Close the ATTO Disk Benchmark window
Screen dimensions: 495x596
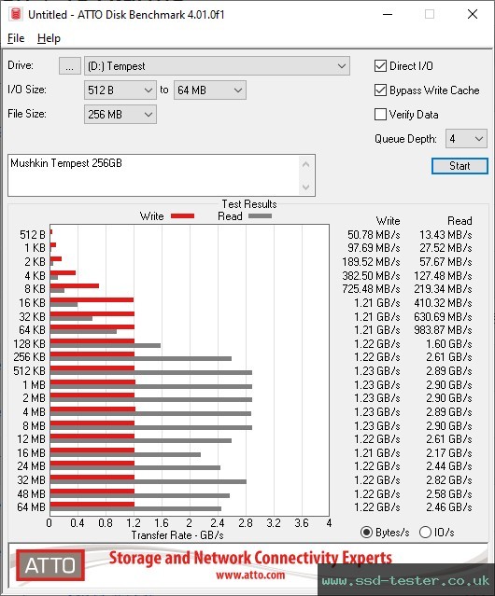pos(473,14)
